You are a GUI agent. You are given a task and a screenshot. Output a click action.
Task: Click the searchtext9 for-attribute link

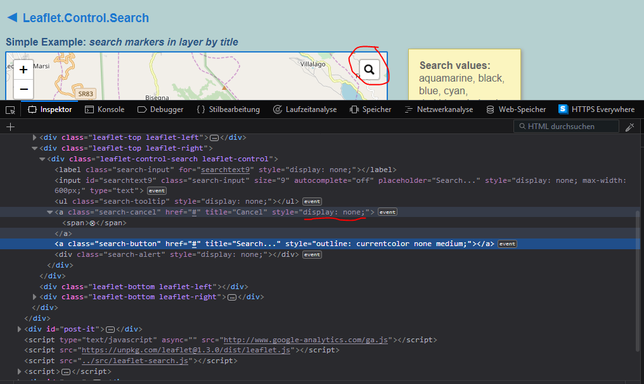click(225, 170)
